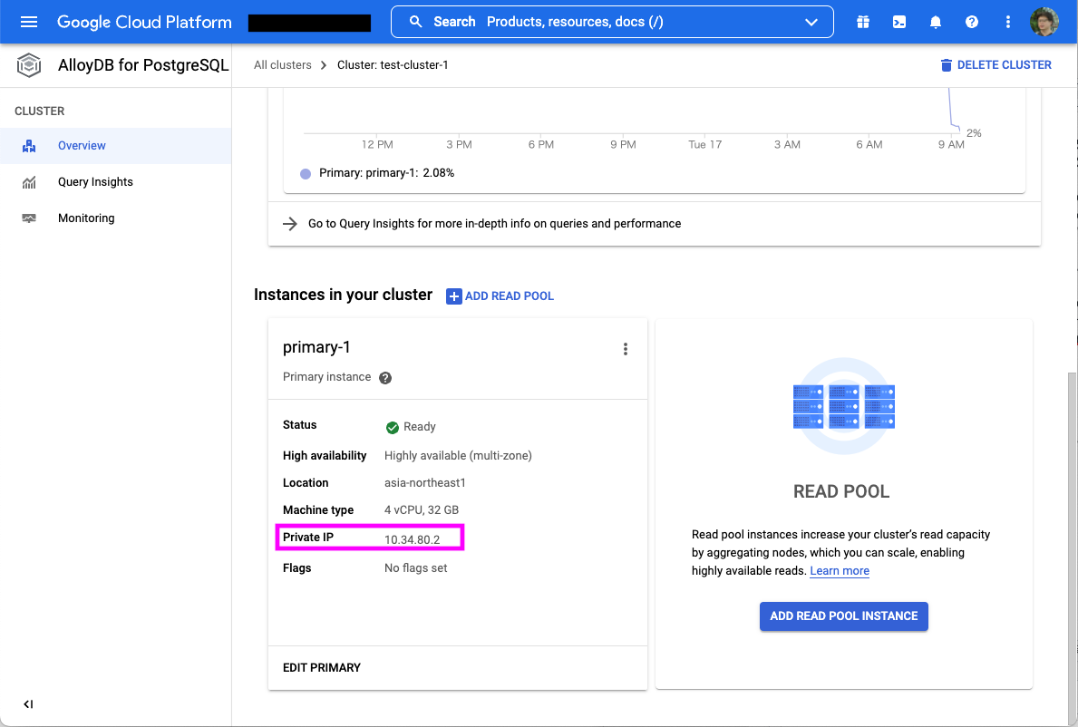Click the green Ready status checkmark

click(392, 427)
